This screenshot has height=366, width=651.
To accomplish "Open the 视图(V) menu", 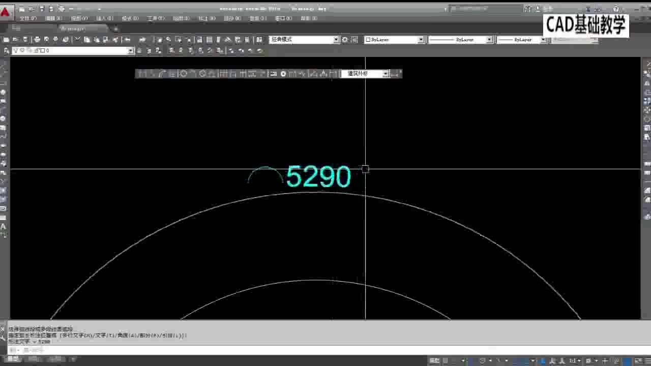I will coord(79,18).
